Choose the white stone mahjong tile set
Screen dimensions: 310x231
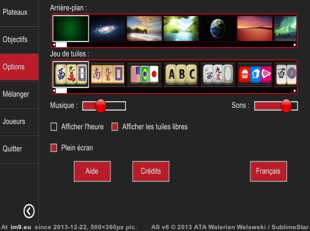pos(218,75)
